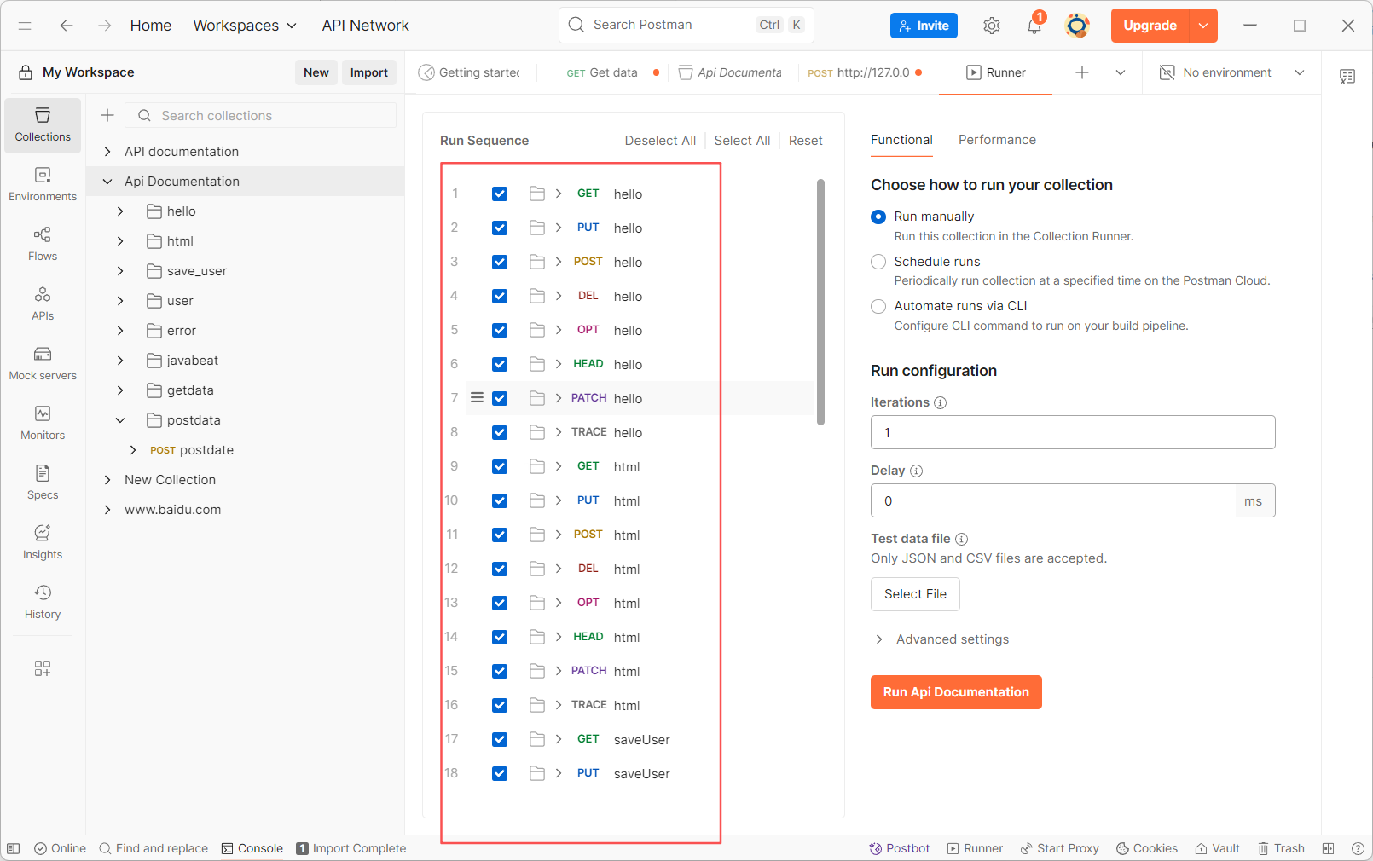Viewport: 1373px width, 861px height.
Task: Click the configure sidebar apps icon
Action: [43, 668]
